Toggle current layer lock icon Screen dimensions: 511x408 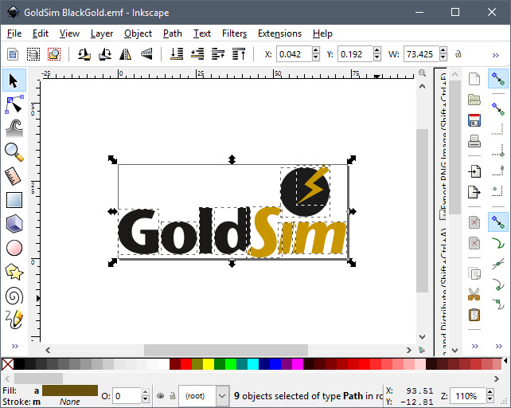[173, 396]
